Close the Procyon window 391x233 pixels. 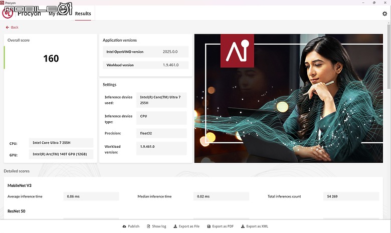[385, 3]
